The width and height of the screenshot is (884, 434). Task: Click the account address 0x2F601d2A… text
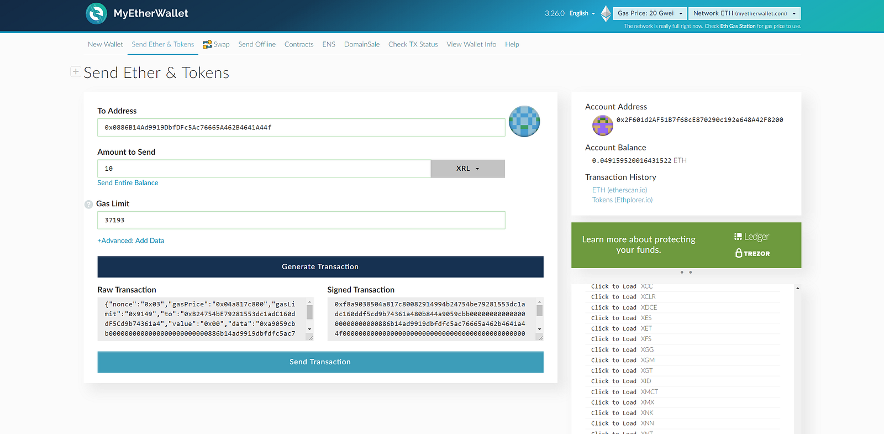700,120
